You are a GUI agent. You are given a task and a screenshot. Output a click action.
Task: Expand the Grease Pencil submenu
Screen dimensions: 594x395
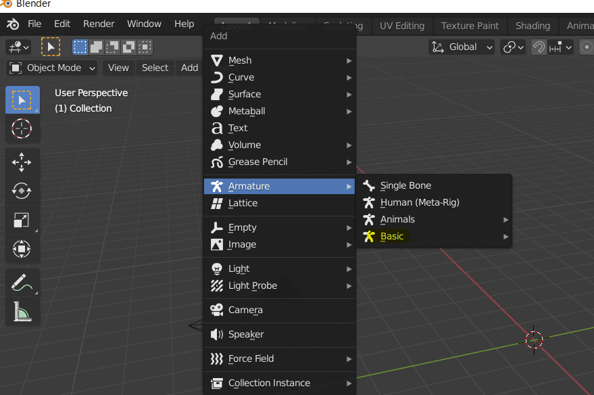279,162
